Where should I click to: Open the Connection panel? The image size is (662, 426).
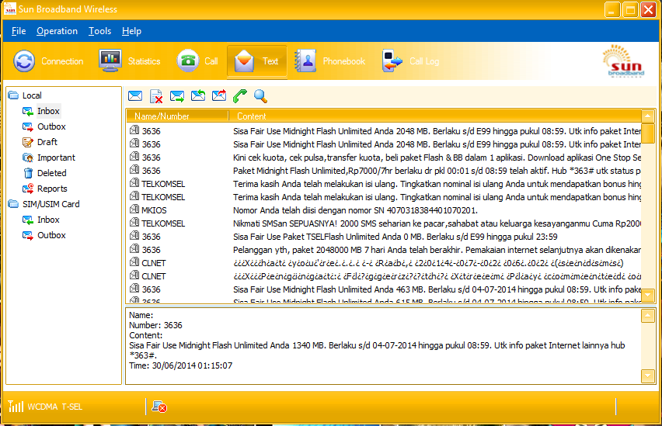[x=48, y=61]
